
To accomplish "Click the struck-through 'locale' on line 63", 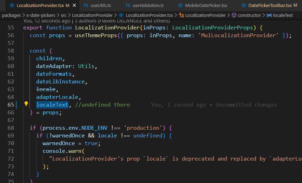I will point(46,89).
